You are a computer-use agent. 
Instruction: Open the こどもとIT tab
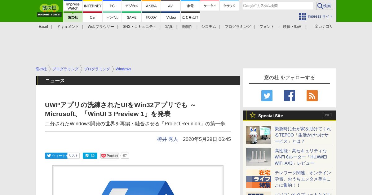pyautogui.click(x=190, y=17)
